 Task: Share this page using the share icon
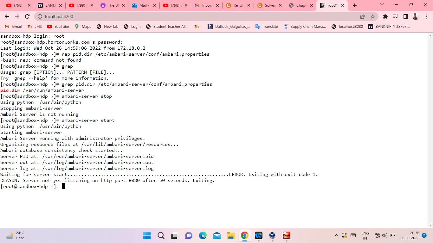pos(363,16)
